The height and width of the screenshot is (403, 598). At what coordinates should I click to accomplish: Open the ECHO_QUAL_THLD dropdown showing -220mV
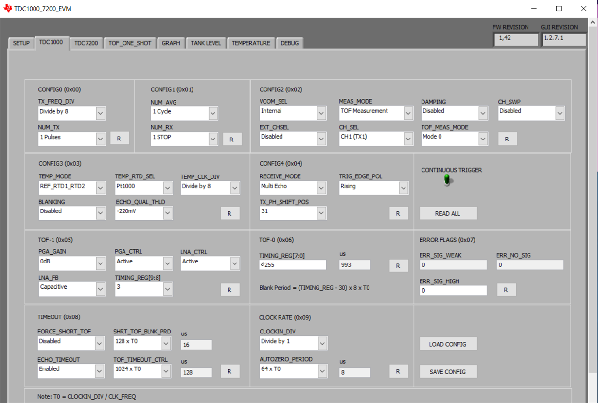coord(144,213)
